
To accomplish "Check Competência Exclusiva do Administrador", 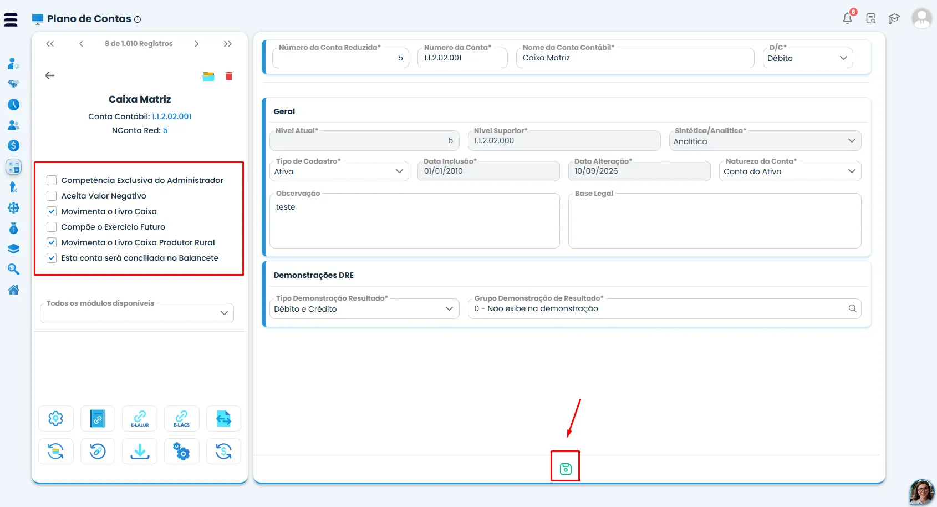I will 52,180.
